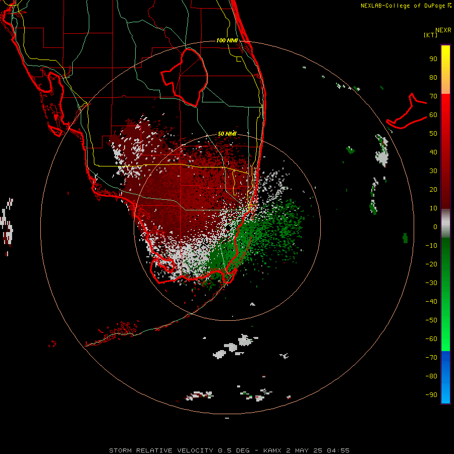Click the -30 value on velocity scale
Image resolution: width=454 pixels, height=454 pixels.
click(x=431, y=283)
